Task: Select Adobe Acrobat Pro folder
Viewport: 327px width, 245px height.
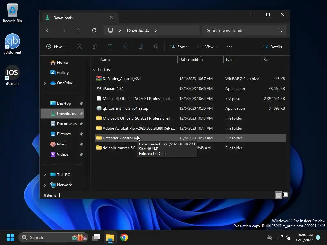Action: pos(190,128)
